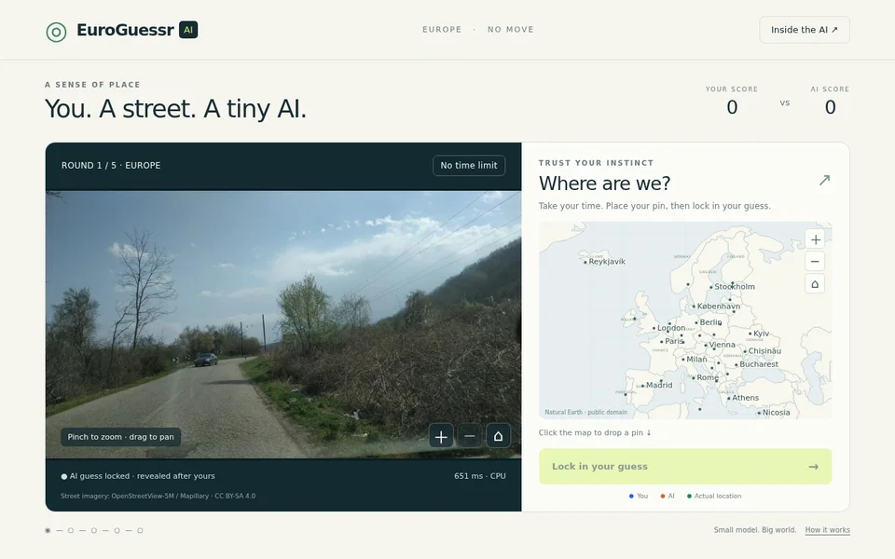Click the green "Actual location" legend entry

coord(714,497)
